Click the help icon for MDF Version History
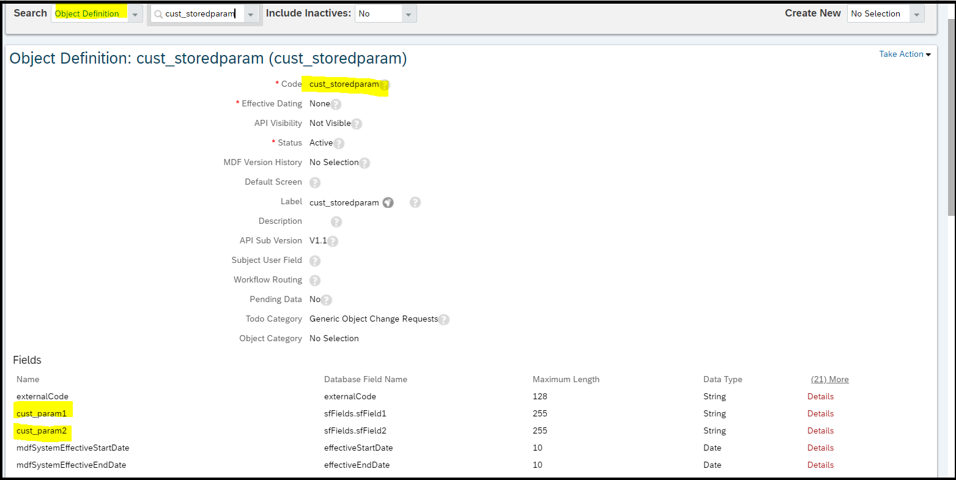The image size is (956, 480). pyautogui.click(x=365, y=163)
